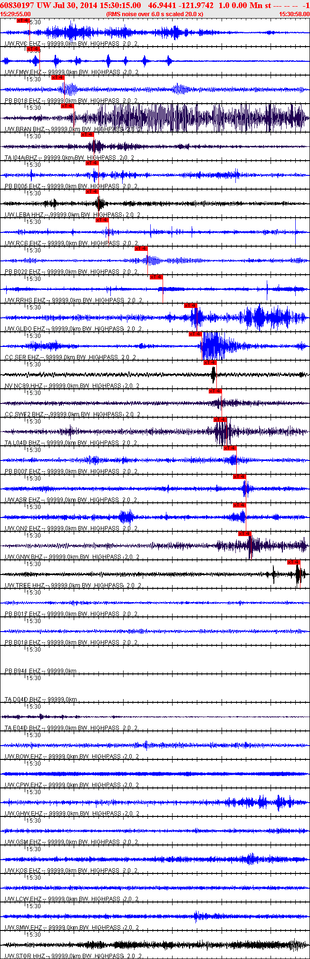Screen dimensions: 310x959
Task: Click the UW.FMW EHZ station label
Action: pyautogui.click(x=23, y=72)
